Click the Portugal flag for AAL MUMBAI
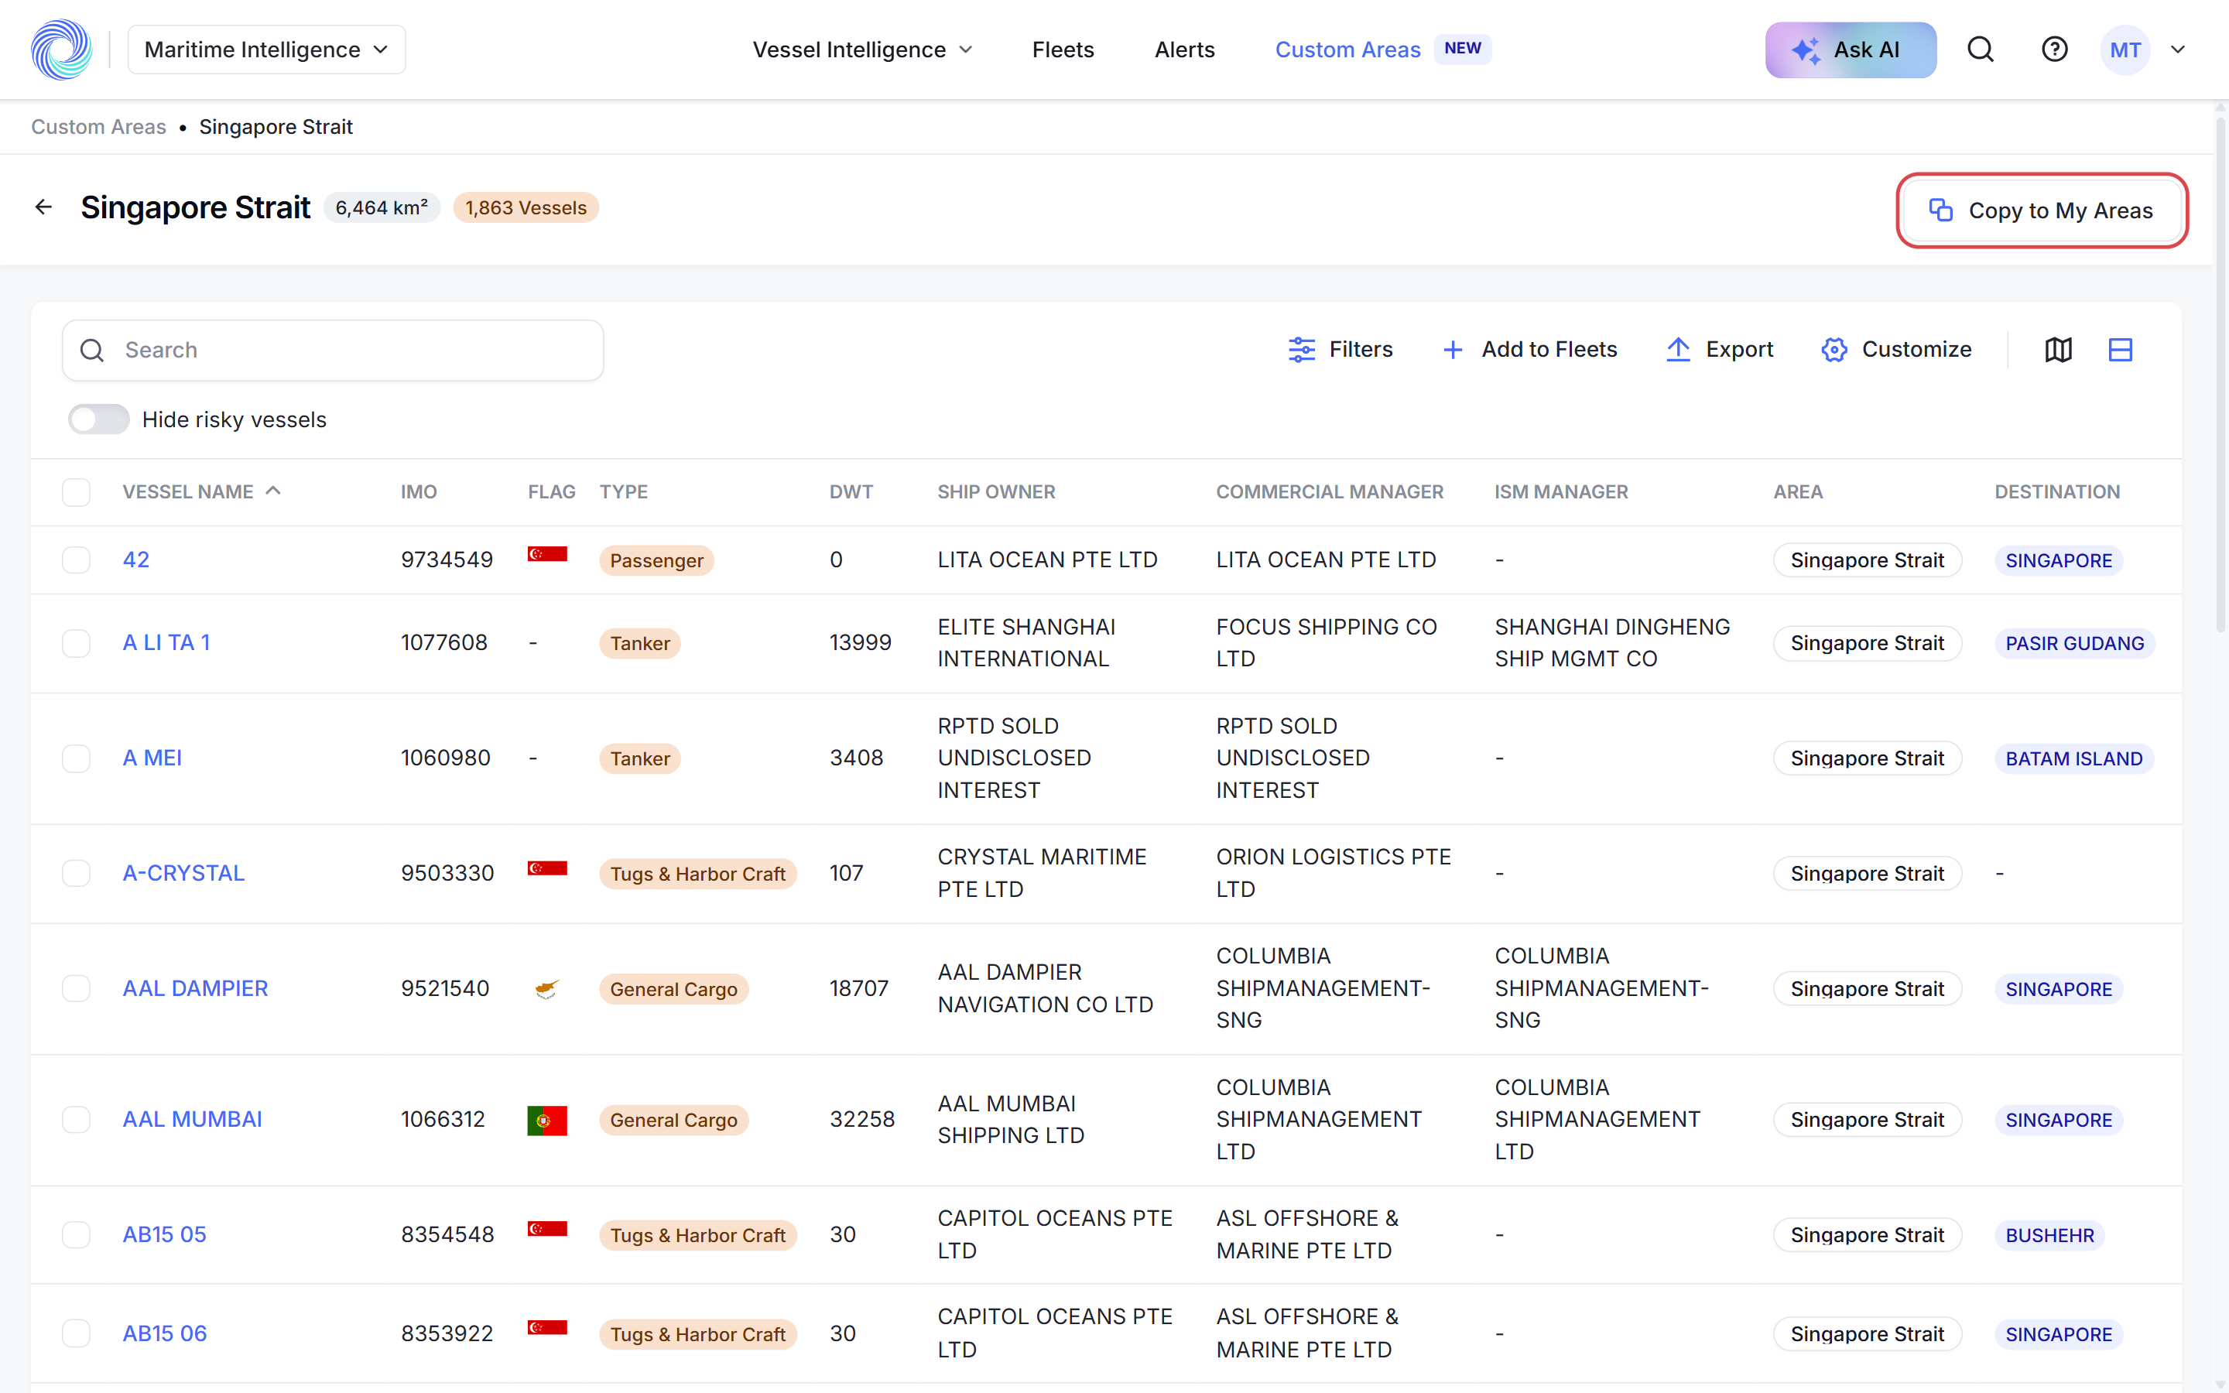 coord(547,1121)
